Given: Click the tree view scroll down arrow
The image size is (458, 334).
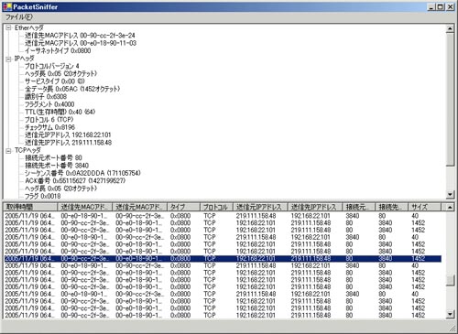Looking at the screenshot, I should pyautogui.click(x=450, y=194).
